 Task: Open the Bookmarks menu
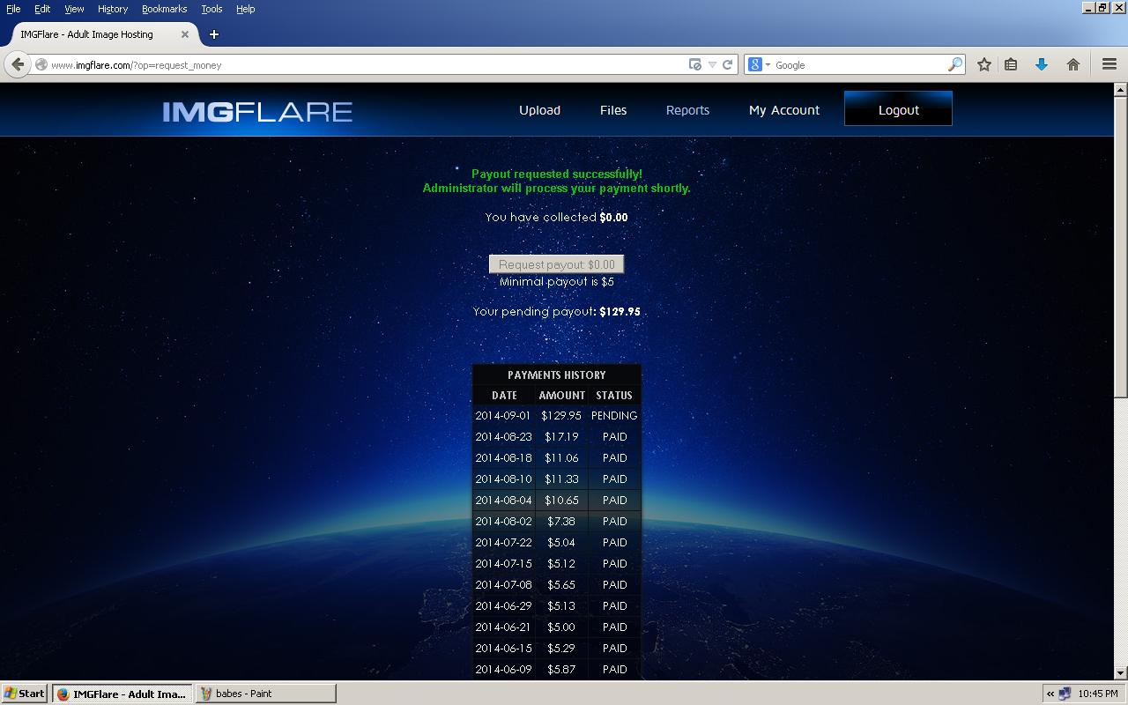(164, 9)
